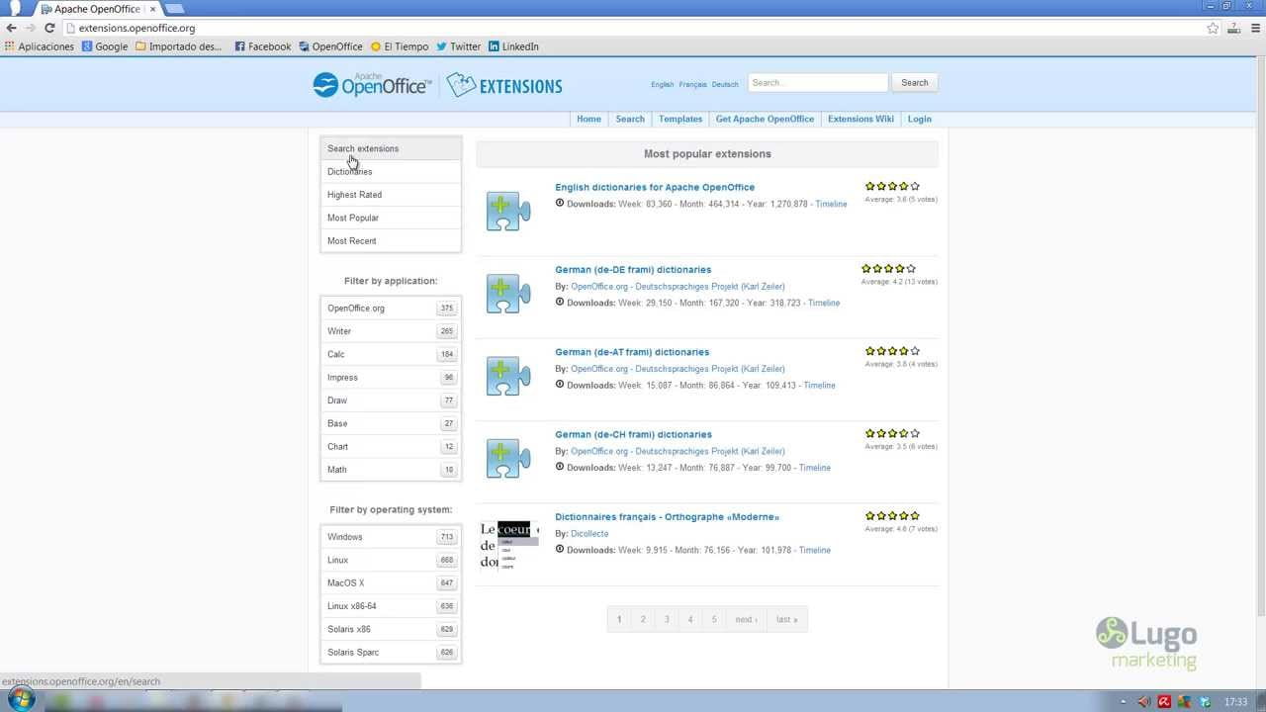Open OpenOffice bookmark

coord(330,46)
